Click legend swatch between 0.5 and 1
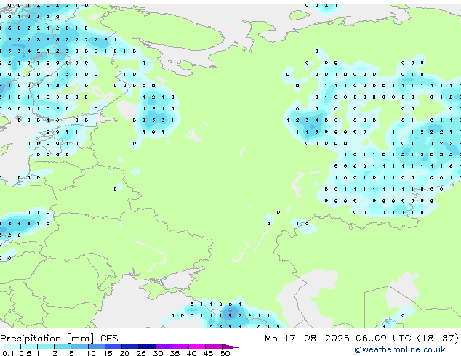 [x=29, y=347]
